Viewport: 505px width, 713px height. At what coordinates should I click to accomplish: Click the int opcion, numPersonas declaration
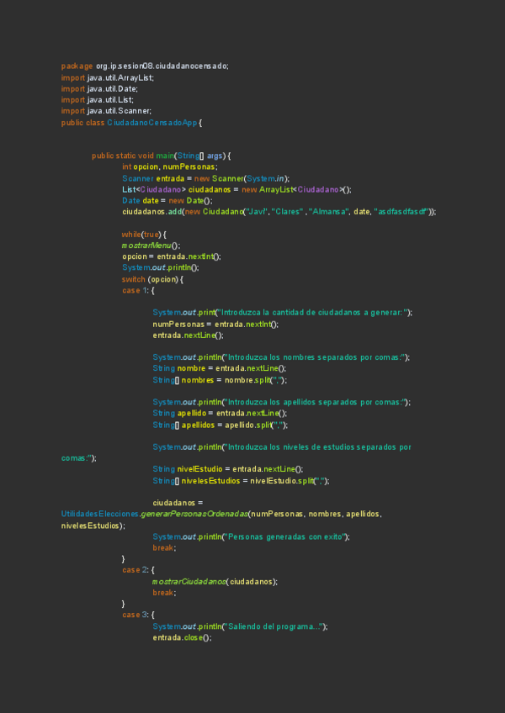pos(169,166)
